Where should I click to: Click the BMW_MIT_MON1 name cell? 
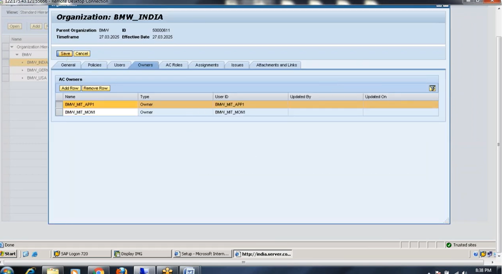click(x=100, y=112)
